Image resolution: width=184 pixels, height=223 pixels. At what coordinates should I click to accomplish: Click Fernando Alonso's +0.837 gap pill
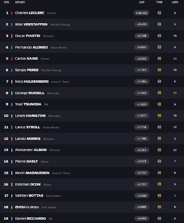point(142,47)
